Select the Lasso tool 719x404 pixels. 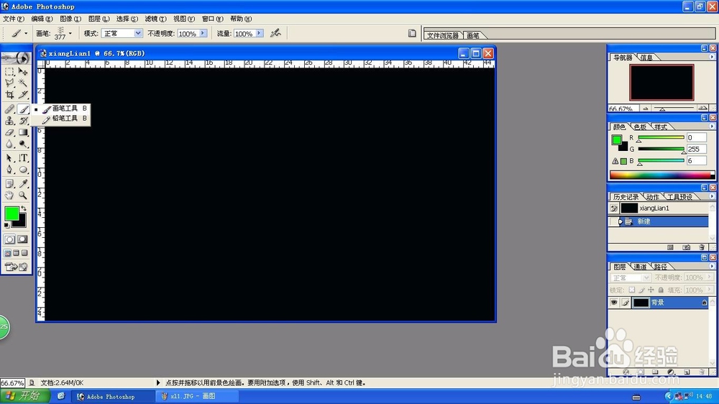tap(9, 83)
